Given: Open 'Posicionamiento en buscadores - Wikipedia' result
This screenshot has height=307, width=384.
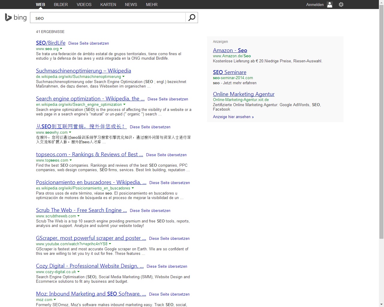Looking at the screenshot, I should pyautogui.click(x=91, y=182).
